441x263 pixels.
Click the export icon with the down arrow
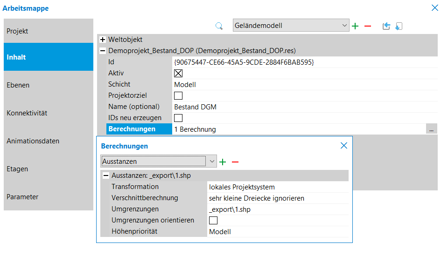tap(399, 26)
